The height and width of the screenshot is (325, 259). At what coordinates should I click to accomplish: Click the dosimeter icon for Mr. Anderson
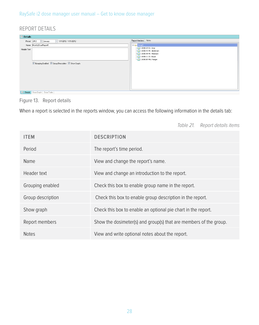click(138, 51)
